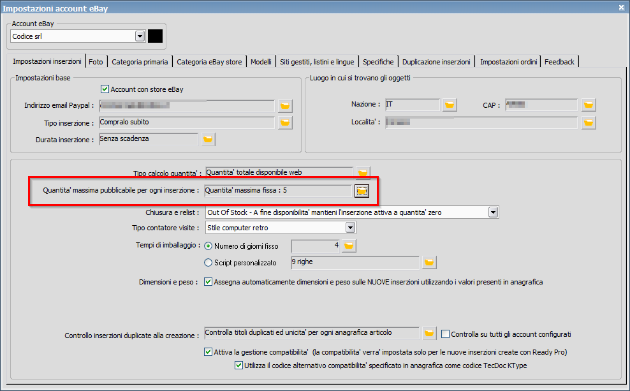The height and width of the screenshot is (391, 630).
Task: Switch to the Modelli tab
Action: point(261,62)
